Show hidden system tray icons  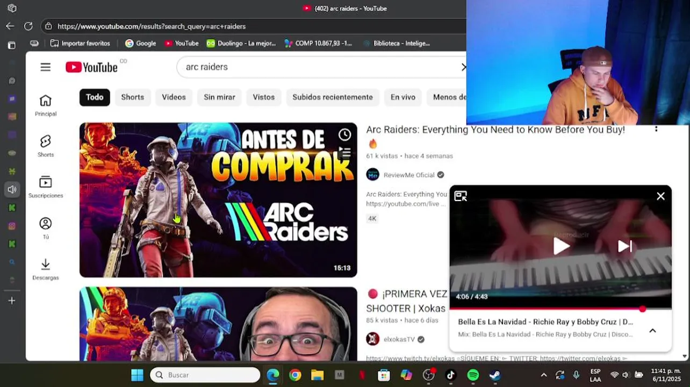coord(543,375)
